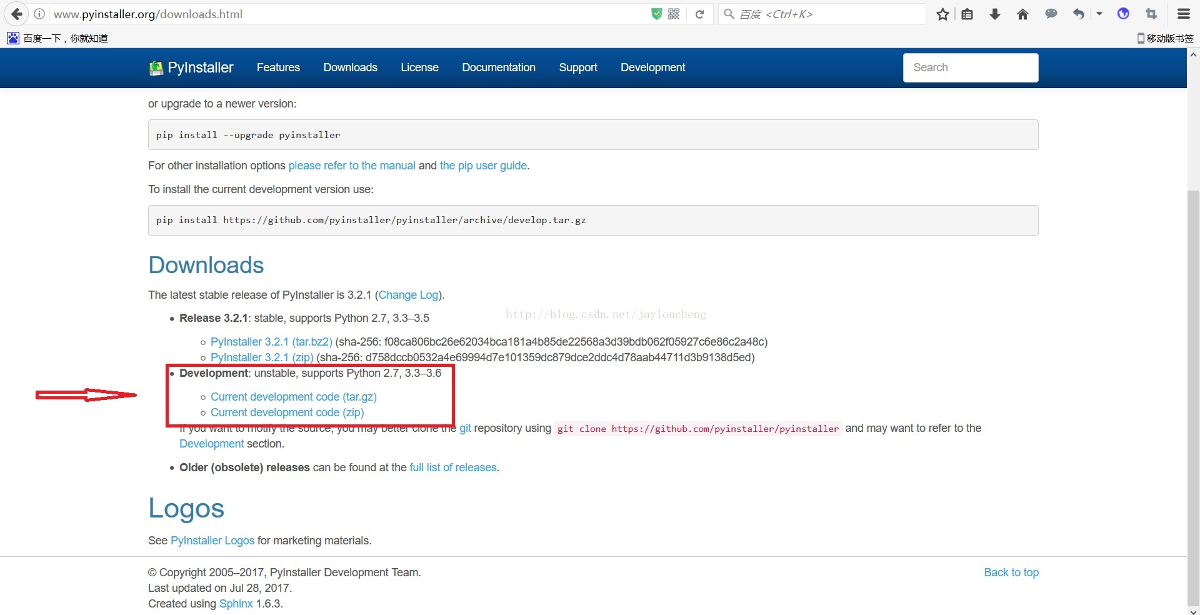
Task: Jump up via Back to top link
Action: coord(1011,572)
